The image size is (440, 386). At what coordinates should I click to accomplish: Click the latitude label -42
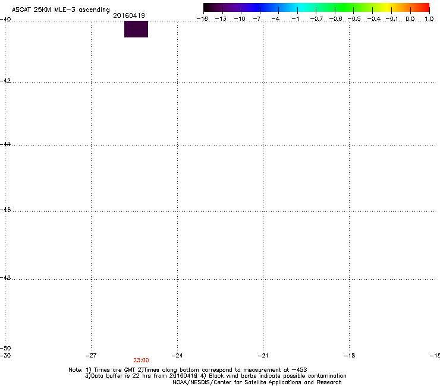coord(5,80)
